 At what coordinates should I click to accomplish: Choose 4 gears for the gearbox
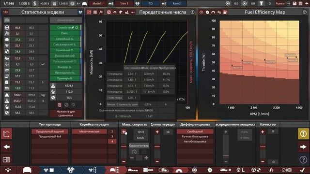point(112,142)
